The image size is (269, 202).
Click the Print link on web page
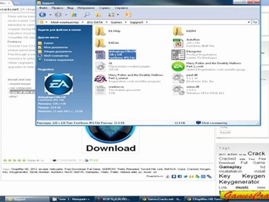pos(94,160)
